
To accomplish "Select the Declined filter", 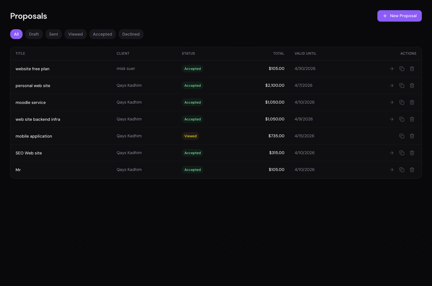I will pyautogui.click(x=131, y=34).
